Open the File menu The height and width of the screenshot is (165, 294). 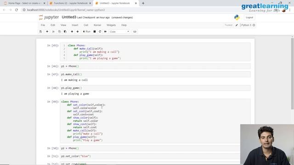43,25
